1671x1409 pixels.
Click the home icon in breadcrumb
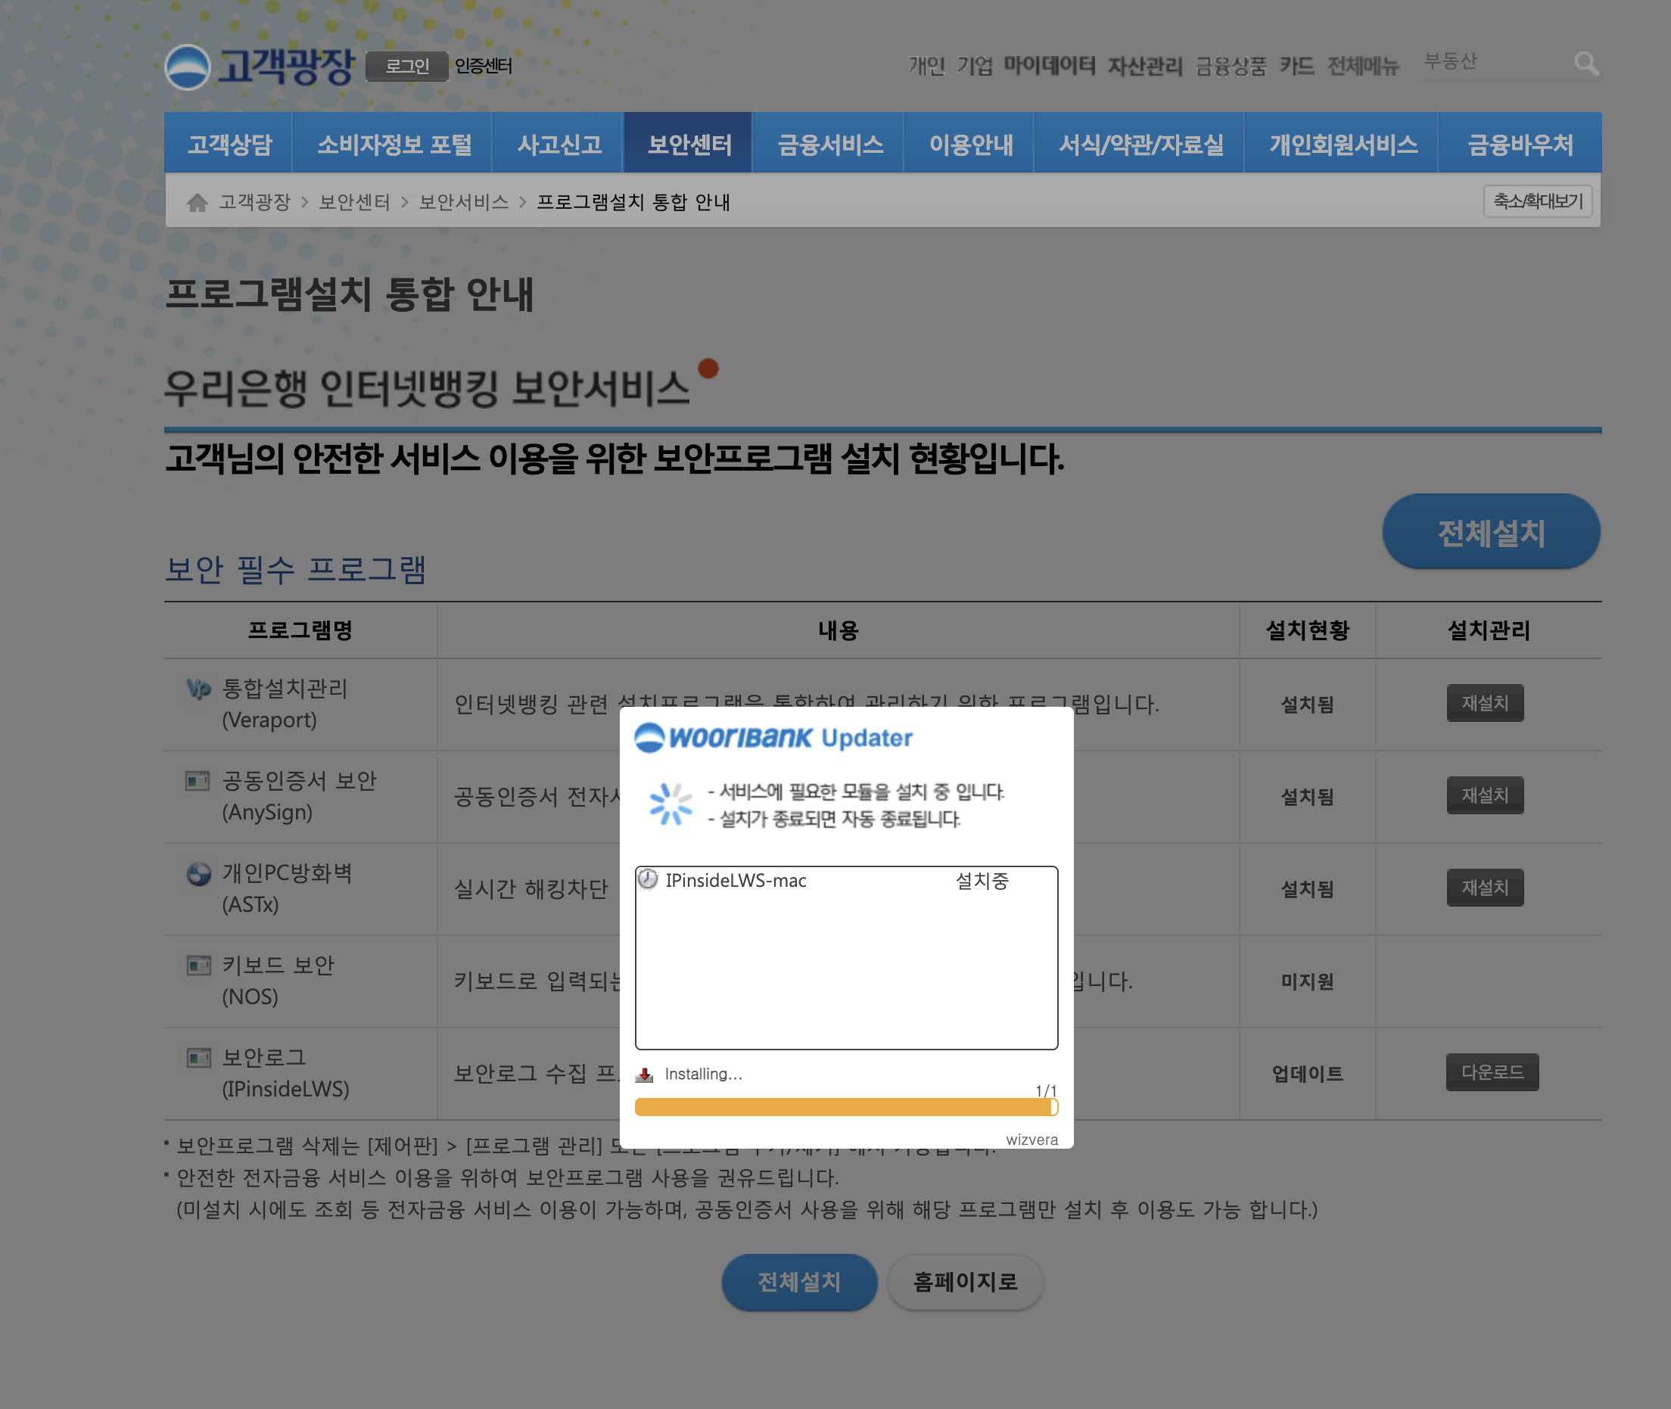(198, 202)
